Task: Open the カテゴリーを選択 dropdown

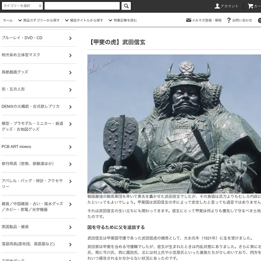Action: (22, 6)
